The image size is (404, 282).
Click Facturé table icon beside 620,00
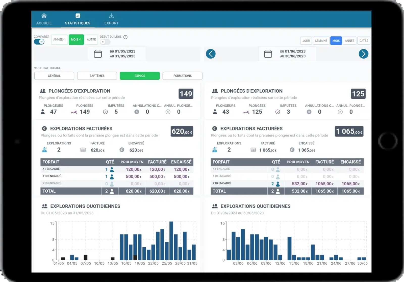(83, 150)
